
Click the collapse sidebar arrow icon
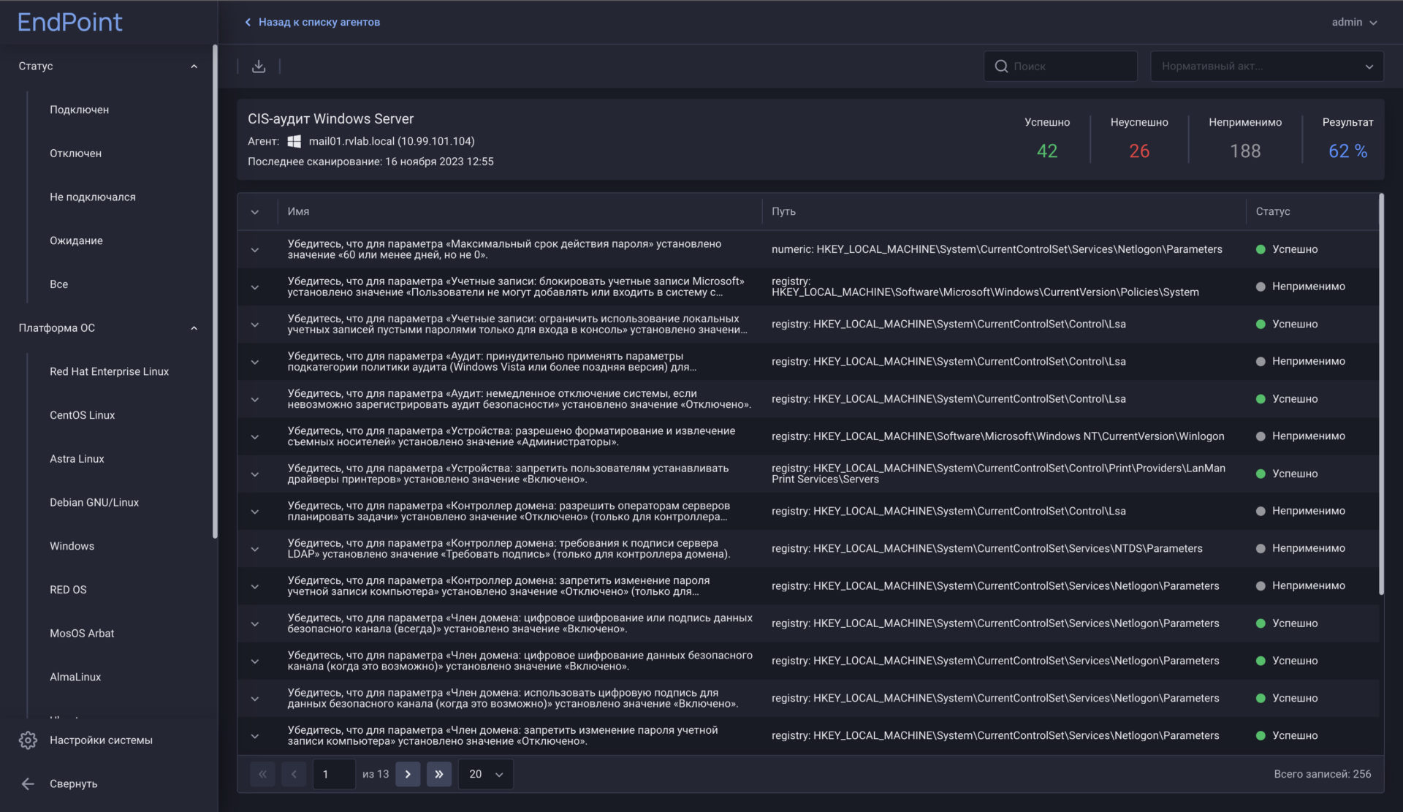(x=28, y=784)
